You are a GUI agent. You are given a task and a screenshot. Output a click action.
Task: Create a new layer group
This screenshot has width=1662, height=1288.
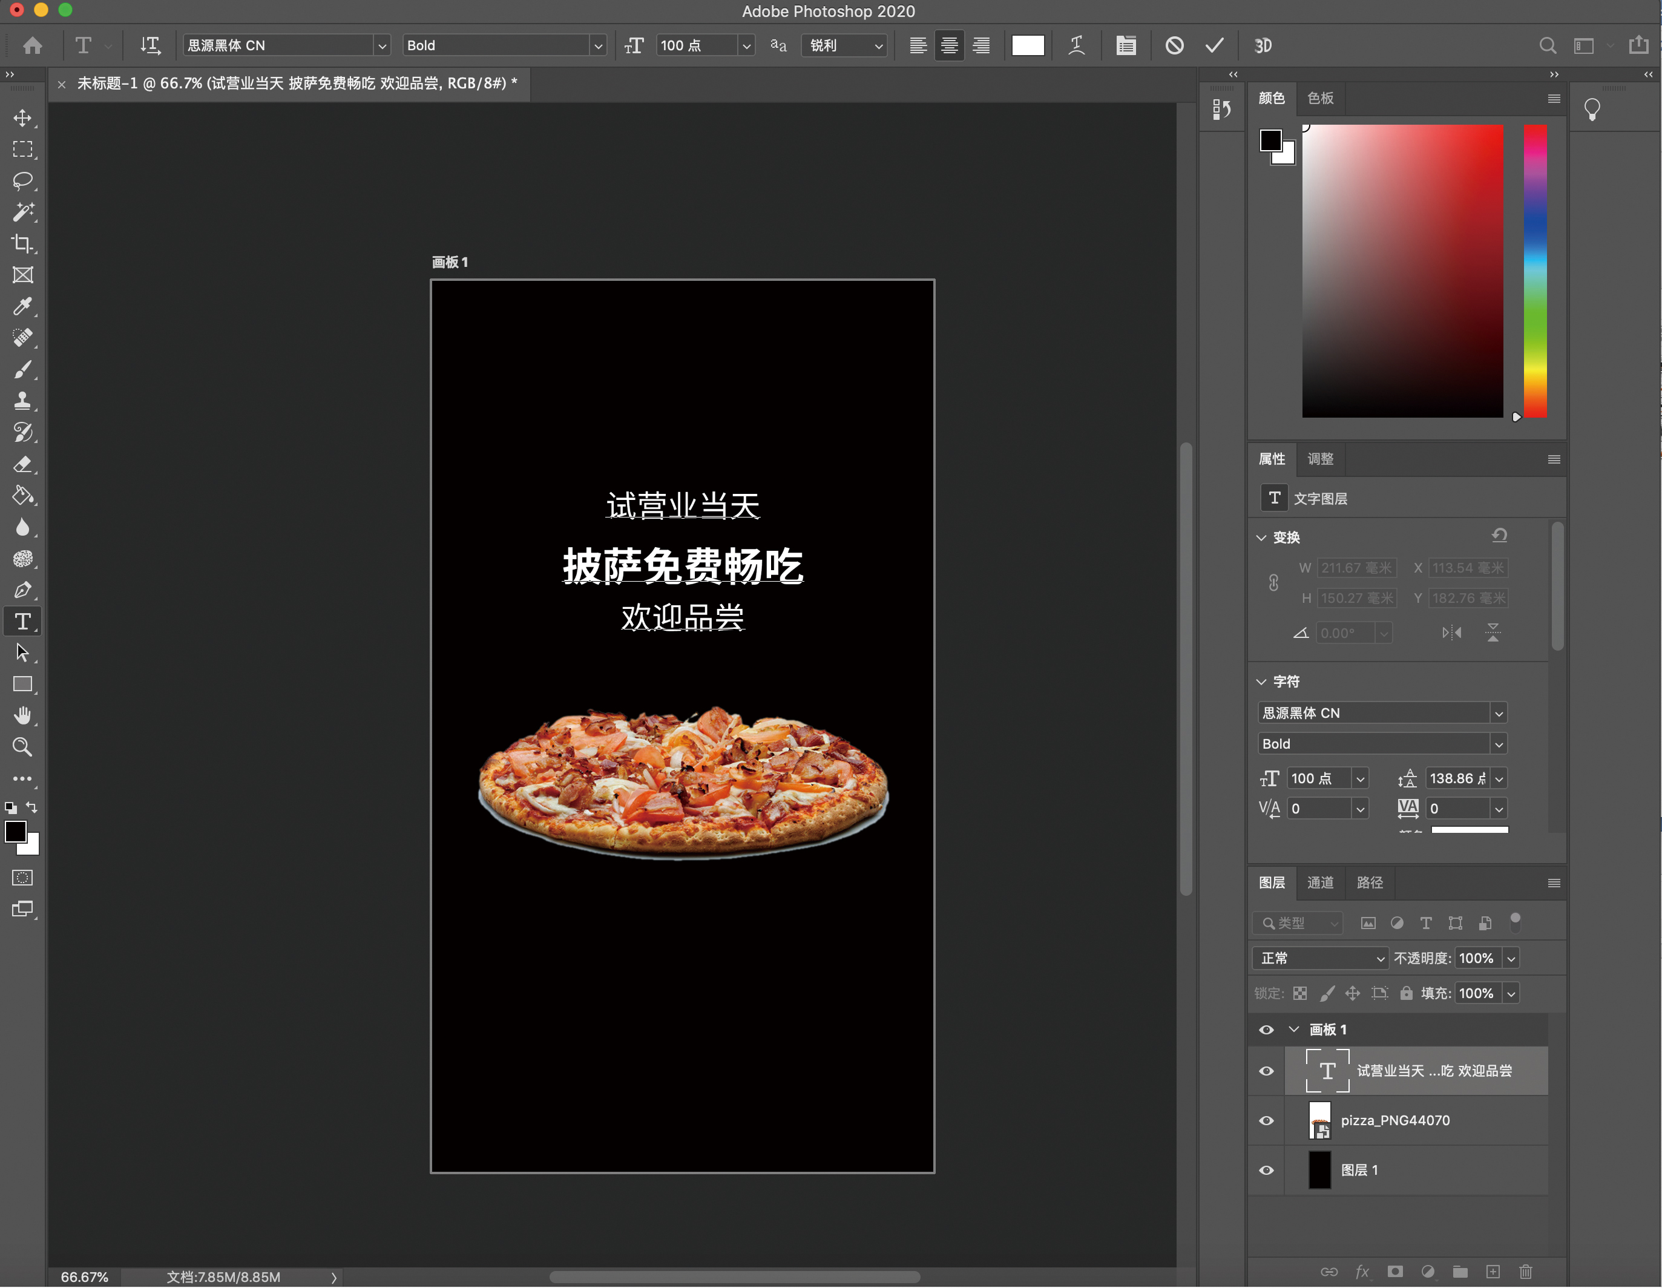(1460, 1271)
